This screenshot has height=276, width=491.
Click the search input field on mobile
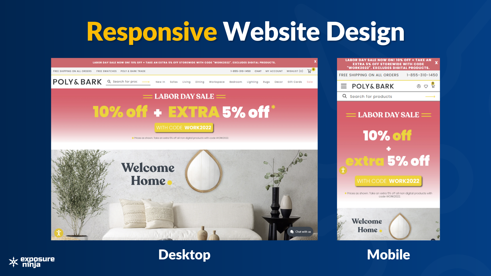(x=388, y=96)
